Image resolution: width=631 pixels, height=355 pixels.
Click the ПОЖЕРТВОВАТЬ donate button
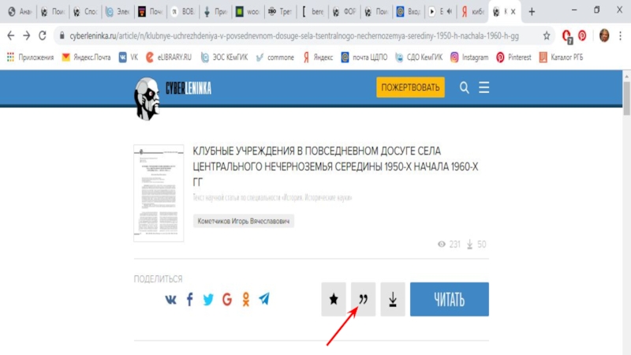(410, 87)
